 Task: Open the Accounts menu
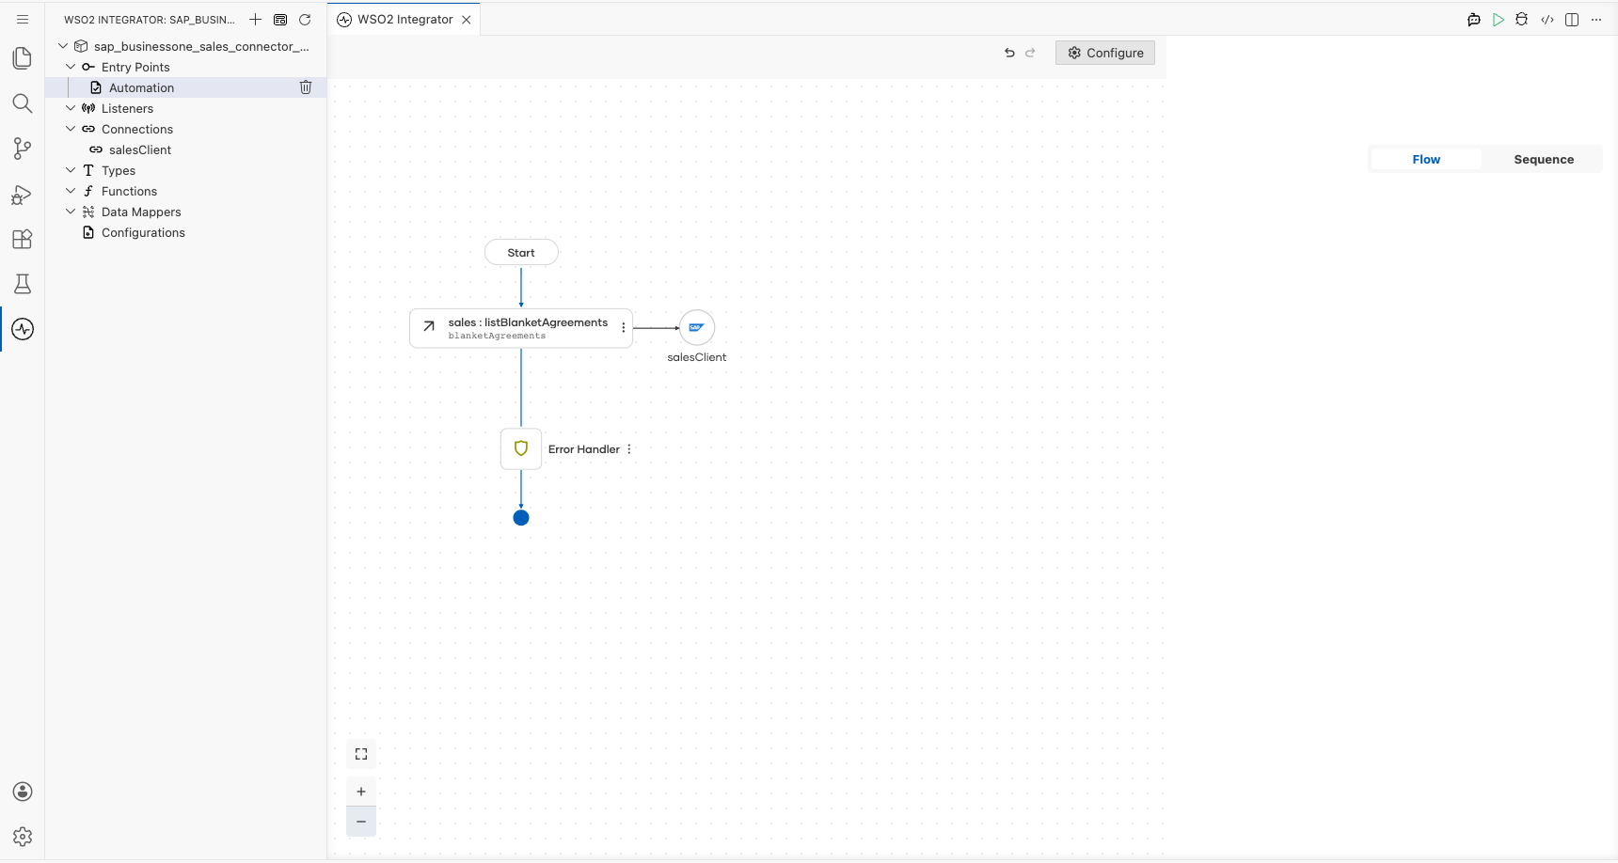(23, 792)
